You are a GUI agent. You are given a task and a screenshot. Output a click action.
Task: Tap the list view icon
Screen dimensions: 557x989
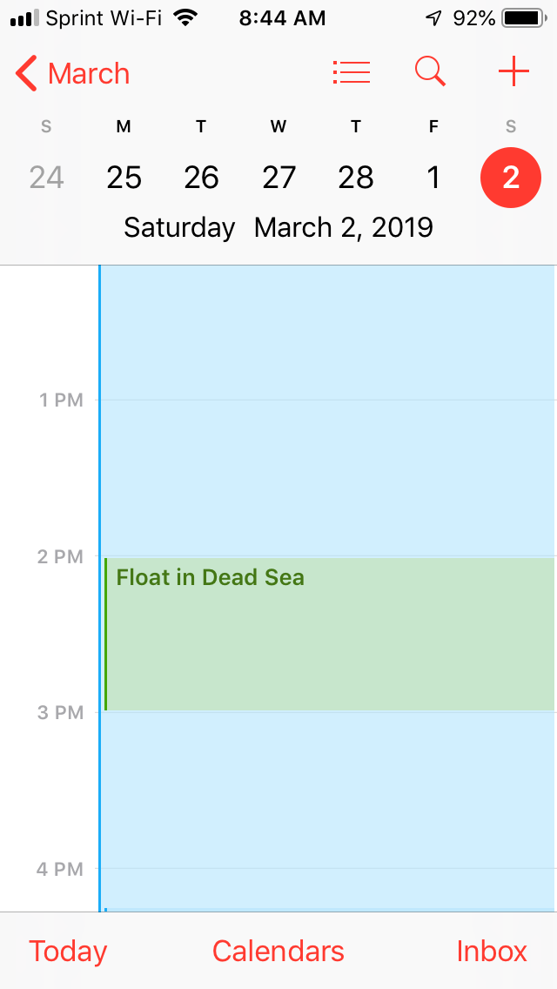(x=352, y=73)
